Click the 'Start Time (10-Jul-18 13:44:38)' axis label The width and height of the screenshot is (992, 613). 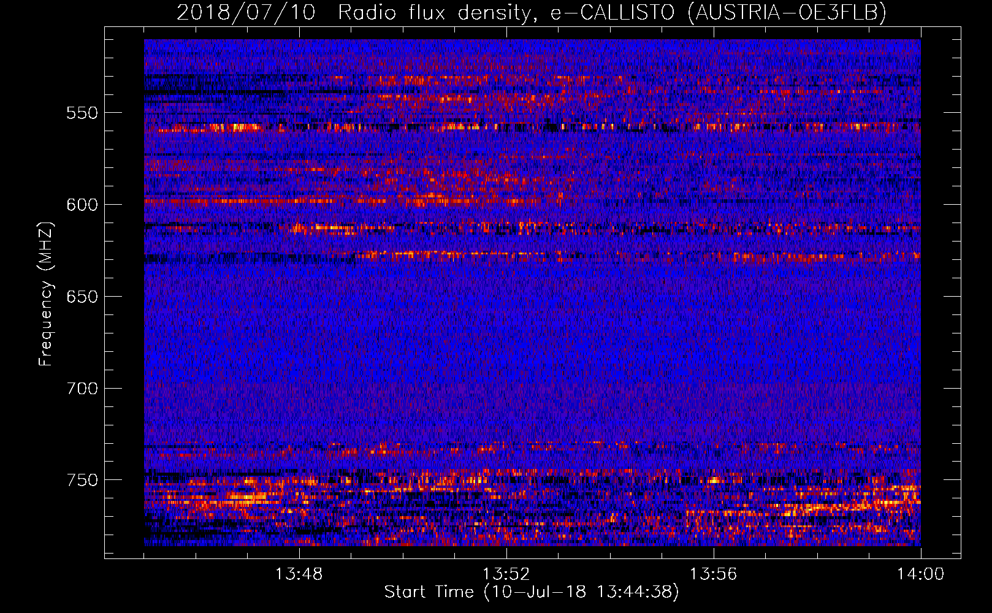(532, 592)
